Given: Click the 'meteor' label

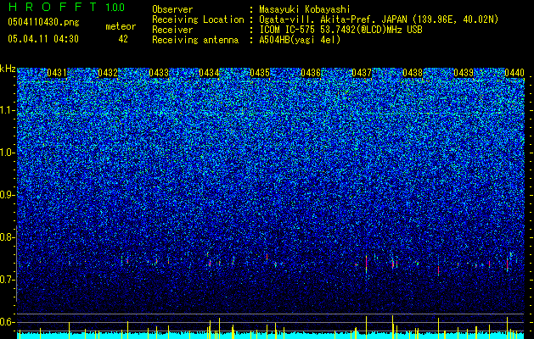Looking at the screenshot, I should 121,26.
